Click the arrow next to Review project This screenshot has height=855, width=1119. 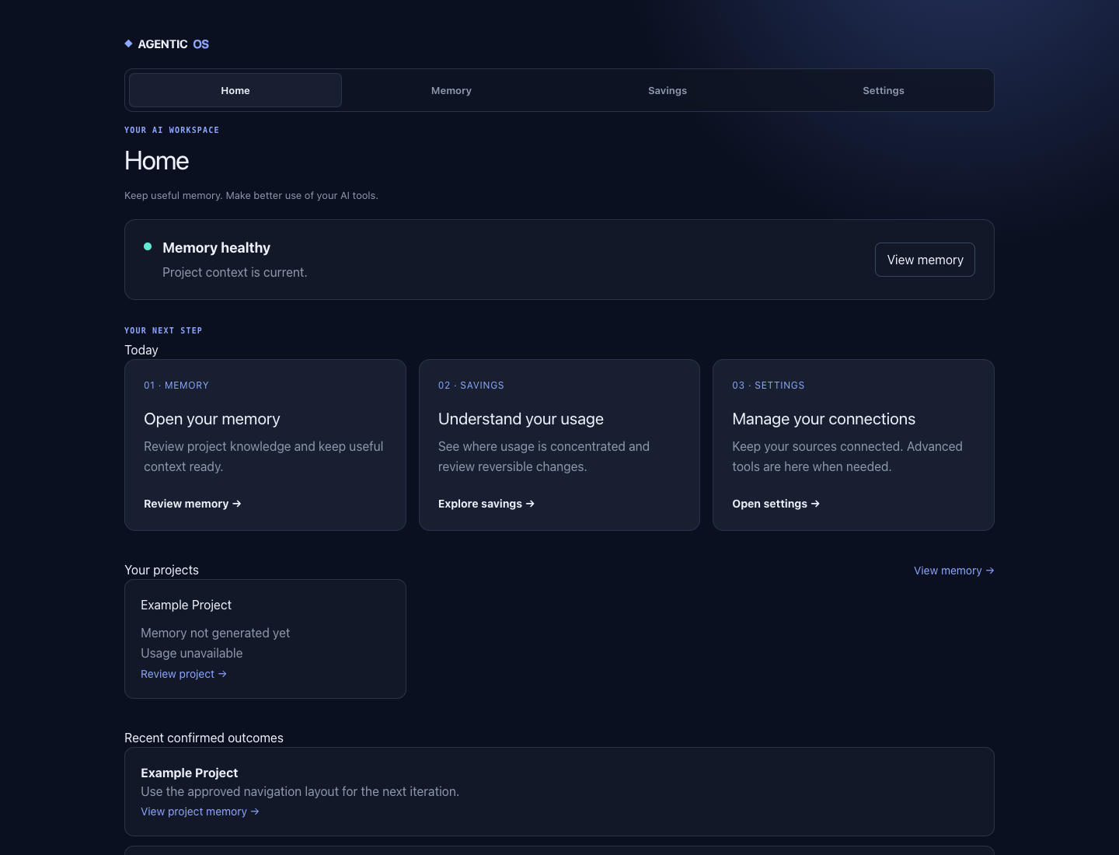[x=222, y=674]
